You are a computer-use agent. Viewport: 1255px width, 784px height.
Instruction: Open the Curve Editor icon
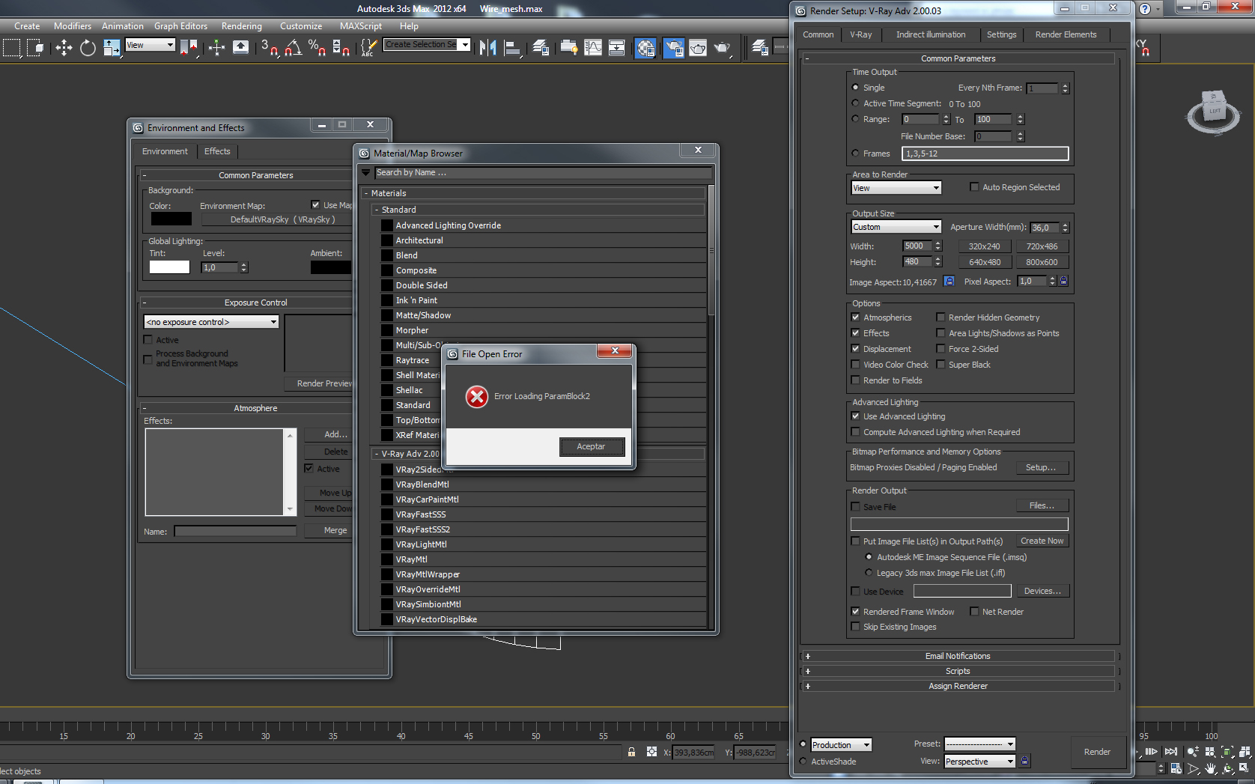click(x=593, y=48)
